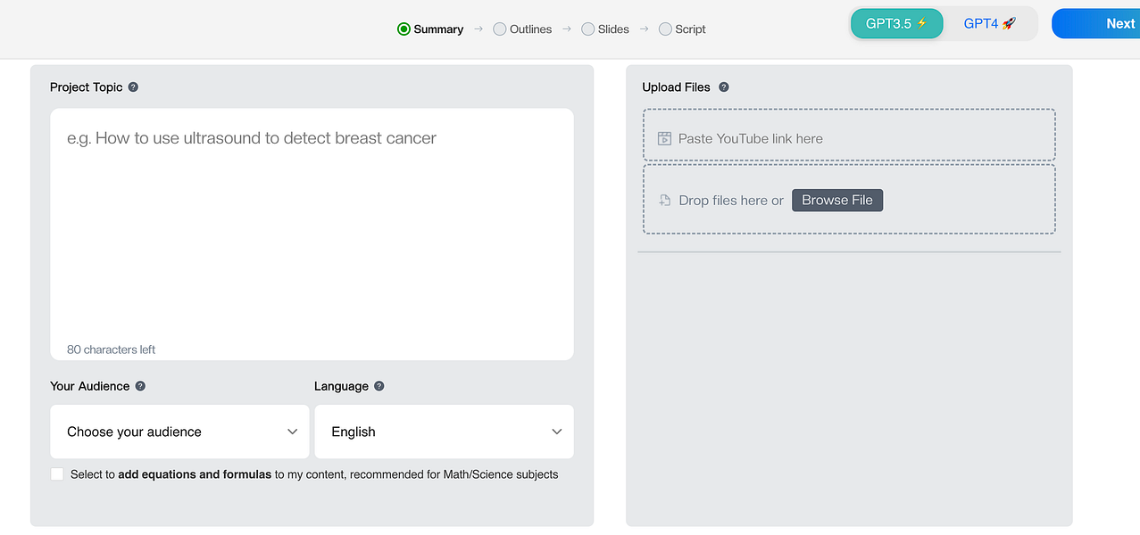Click the Your Audience help icon

140,386
